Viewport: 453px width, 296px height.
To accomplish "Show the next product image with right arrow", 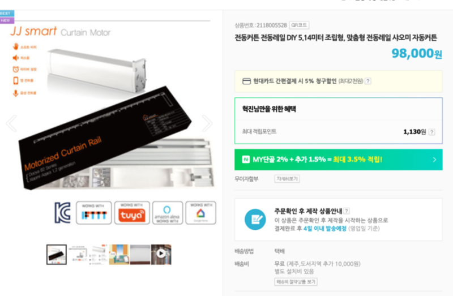I will (207, 123).
